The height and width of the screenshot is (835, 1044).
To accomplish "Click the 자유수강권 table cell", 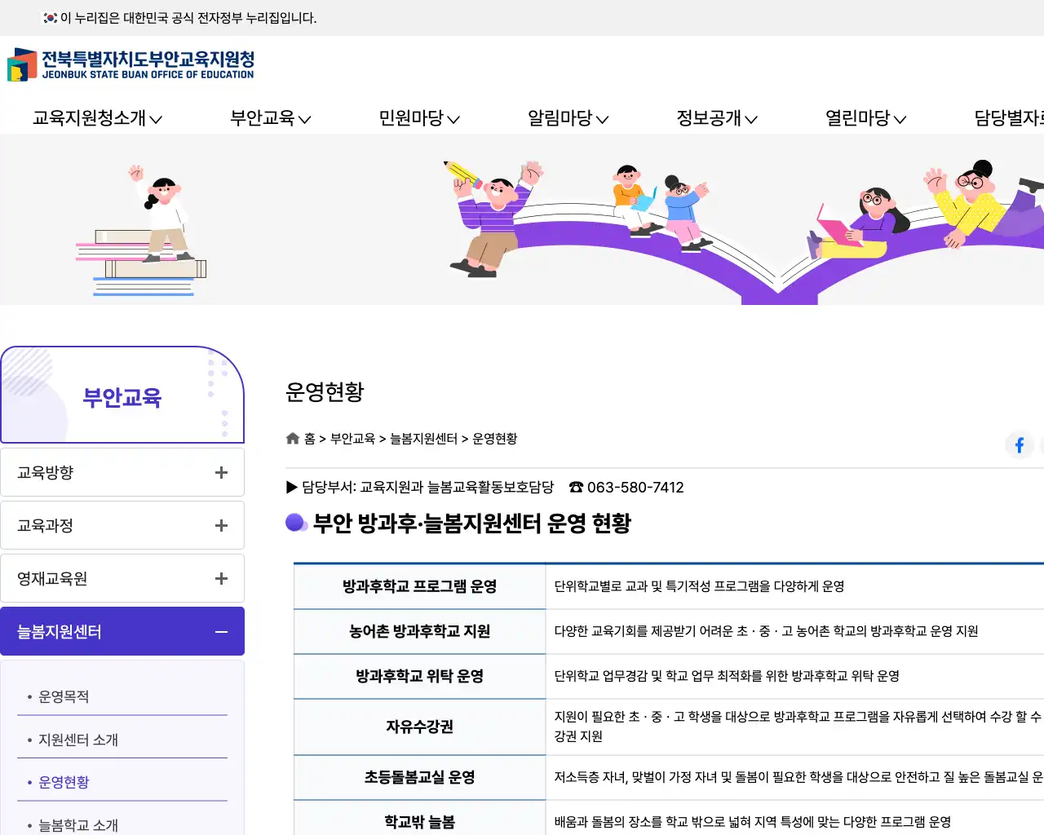I will (419, 727).
